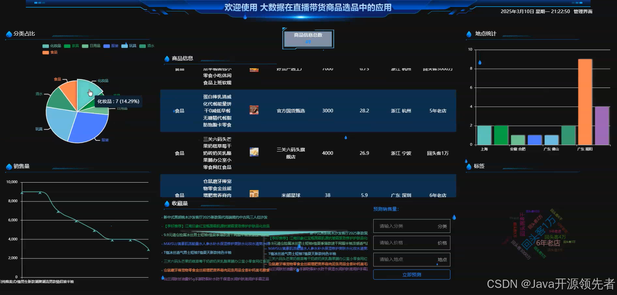Toggle 酒水 legend entry in pie chart

click(x=147, y=46)
